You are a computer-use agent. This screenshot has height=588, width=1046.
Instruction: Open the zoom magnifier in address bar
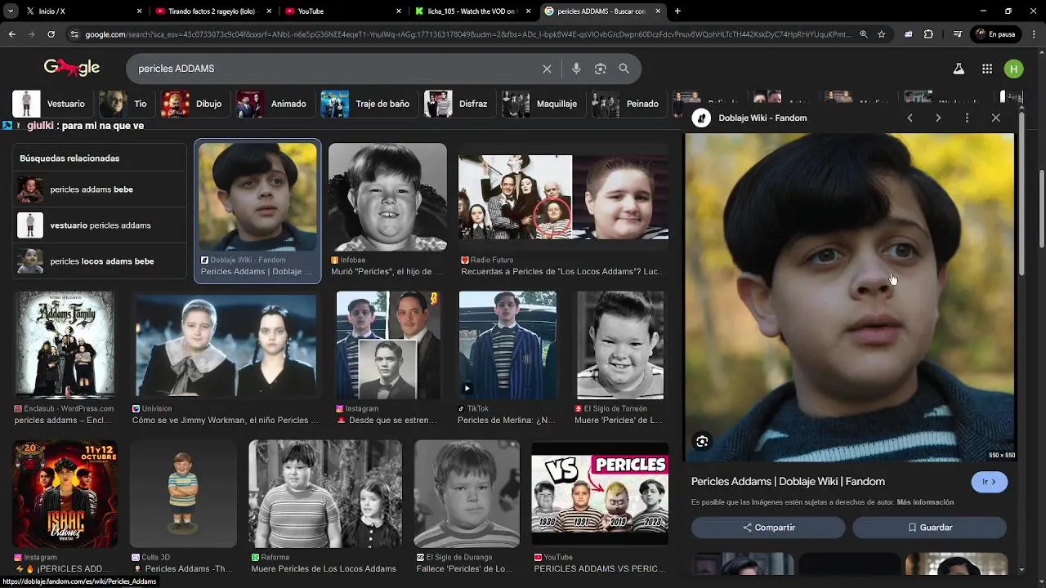click(x=863, y=34)
